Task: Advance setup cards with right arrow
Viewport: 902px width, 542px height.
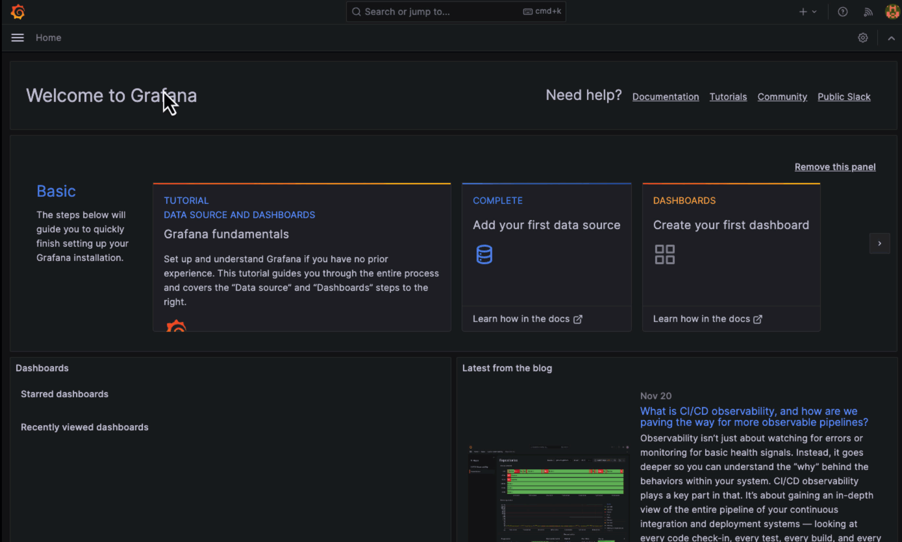Action: click(x=879, y=243)
